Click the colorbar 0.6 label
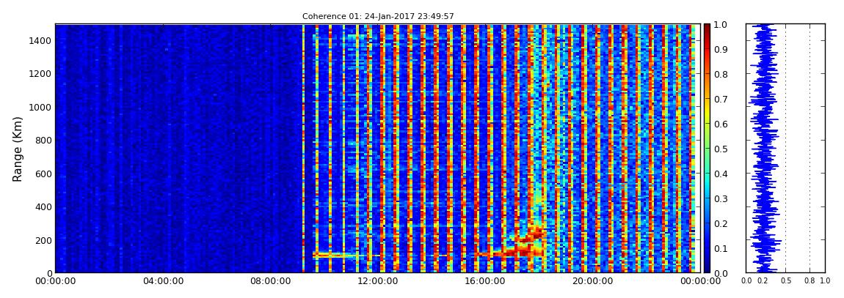Screen dimensions: 844x298 [720, 124]
